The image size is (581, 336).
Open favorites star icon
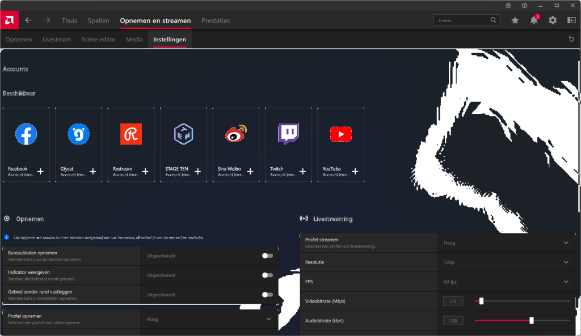515,20
